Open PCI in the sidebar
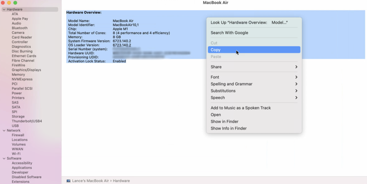 pyautogui.click(x=15, y=84)
